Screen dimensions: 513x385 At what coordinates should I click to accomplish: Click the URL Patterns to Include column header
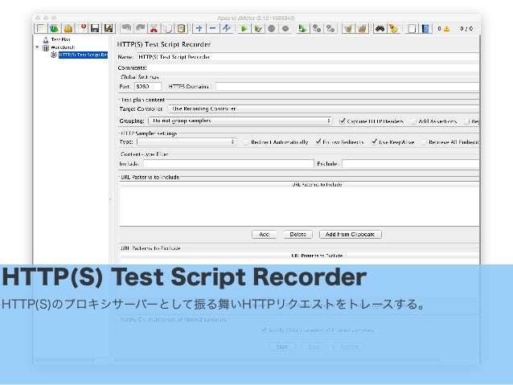[299, 185]
